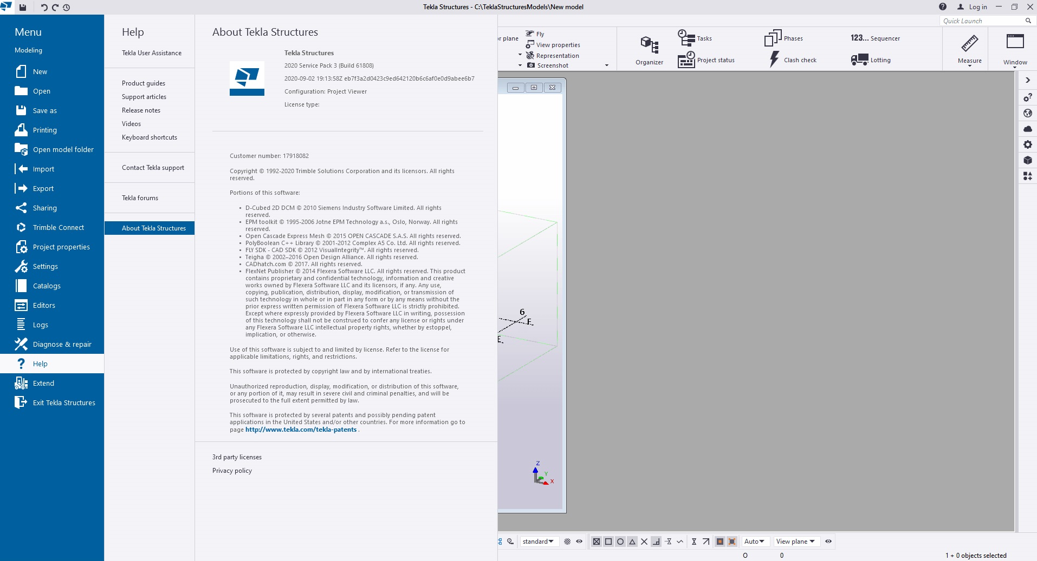The image size is (1037, 561).
Task: Click the Window icon in ribbon
Action: pyautogui.click(x=1015, y=42)
